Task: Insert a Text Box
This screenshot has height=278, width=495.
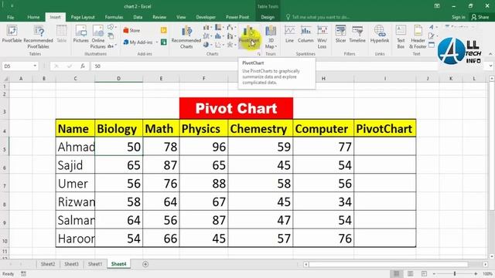Action: 401,37
